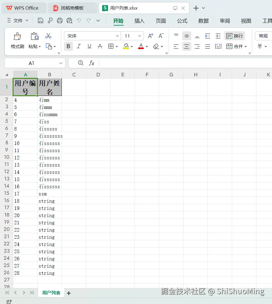The height and width of the screenshot is (304, 272).
Task: Switch to 页面 ribbon tab
Action: (161, 21)
